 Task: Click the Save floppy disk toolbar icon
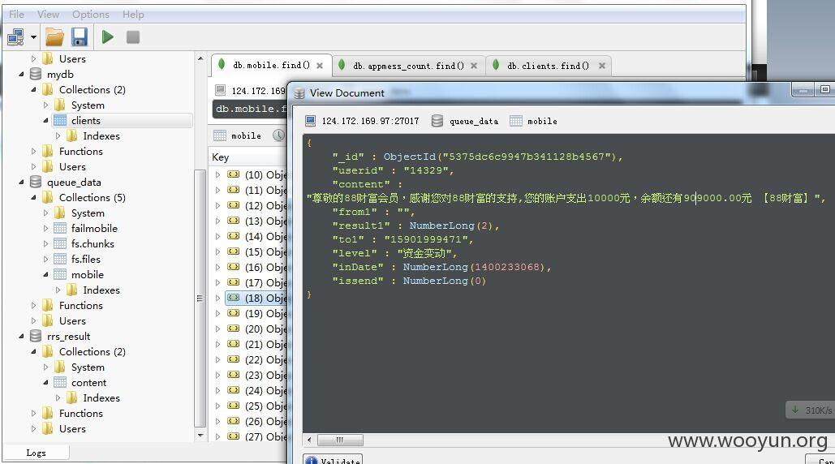(80, 37)
